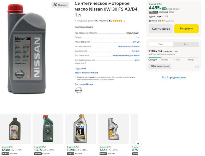Image resolution: width=205 pixels, height=156 pixels.
Task: Click the Nissan brand logo icon
Action: coord(79,90)
